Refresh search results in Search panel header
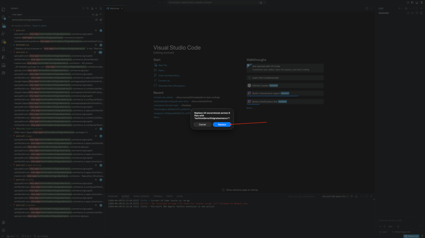Viewport: 425px width, 238px height. click(83, 8)
